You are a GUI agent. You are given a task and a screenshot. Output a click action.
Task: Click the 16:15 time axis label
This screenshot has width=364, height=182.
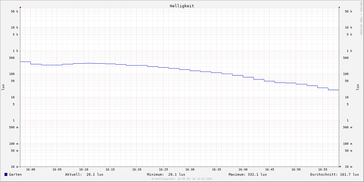click(x=110, y=170)
